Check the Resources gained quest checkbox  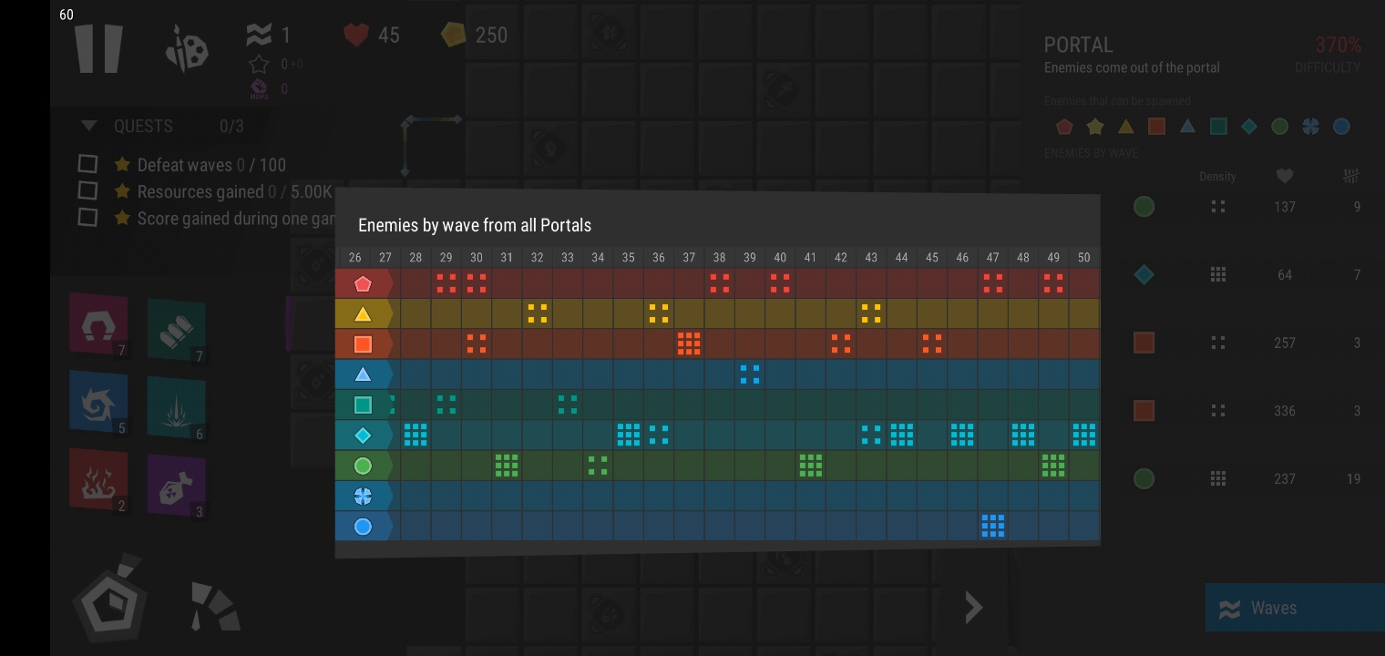87,190
